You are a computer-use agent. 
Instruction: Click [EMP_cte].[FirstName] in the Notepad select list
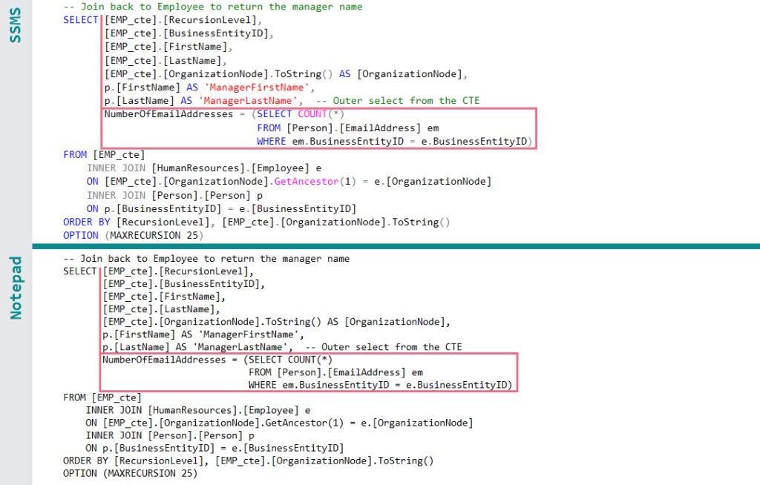(161, 297)
